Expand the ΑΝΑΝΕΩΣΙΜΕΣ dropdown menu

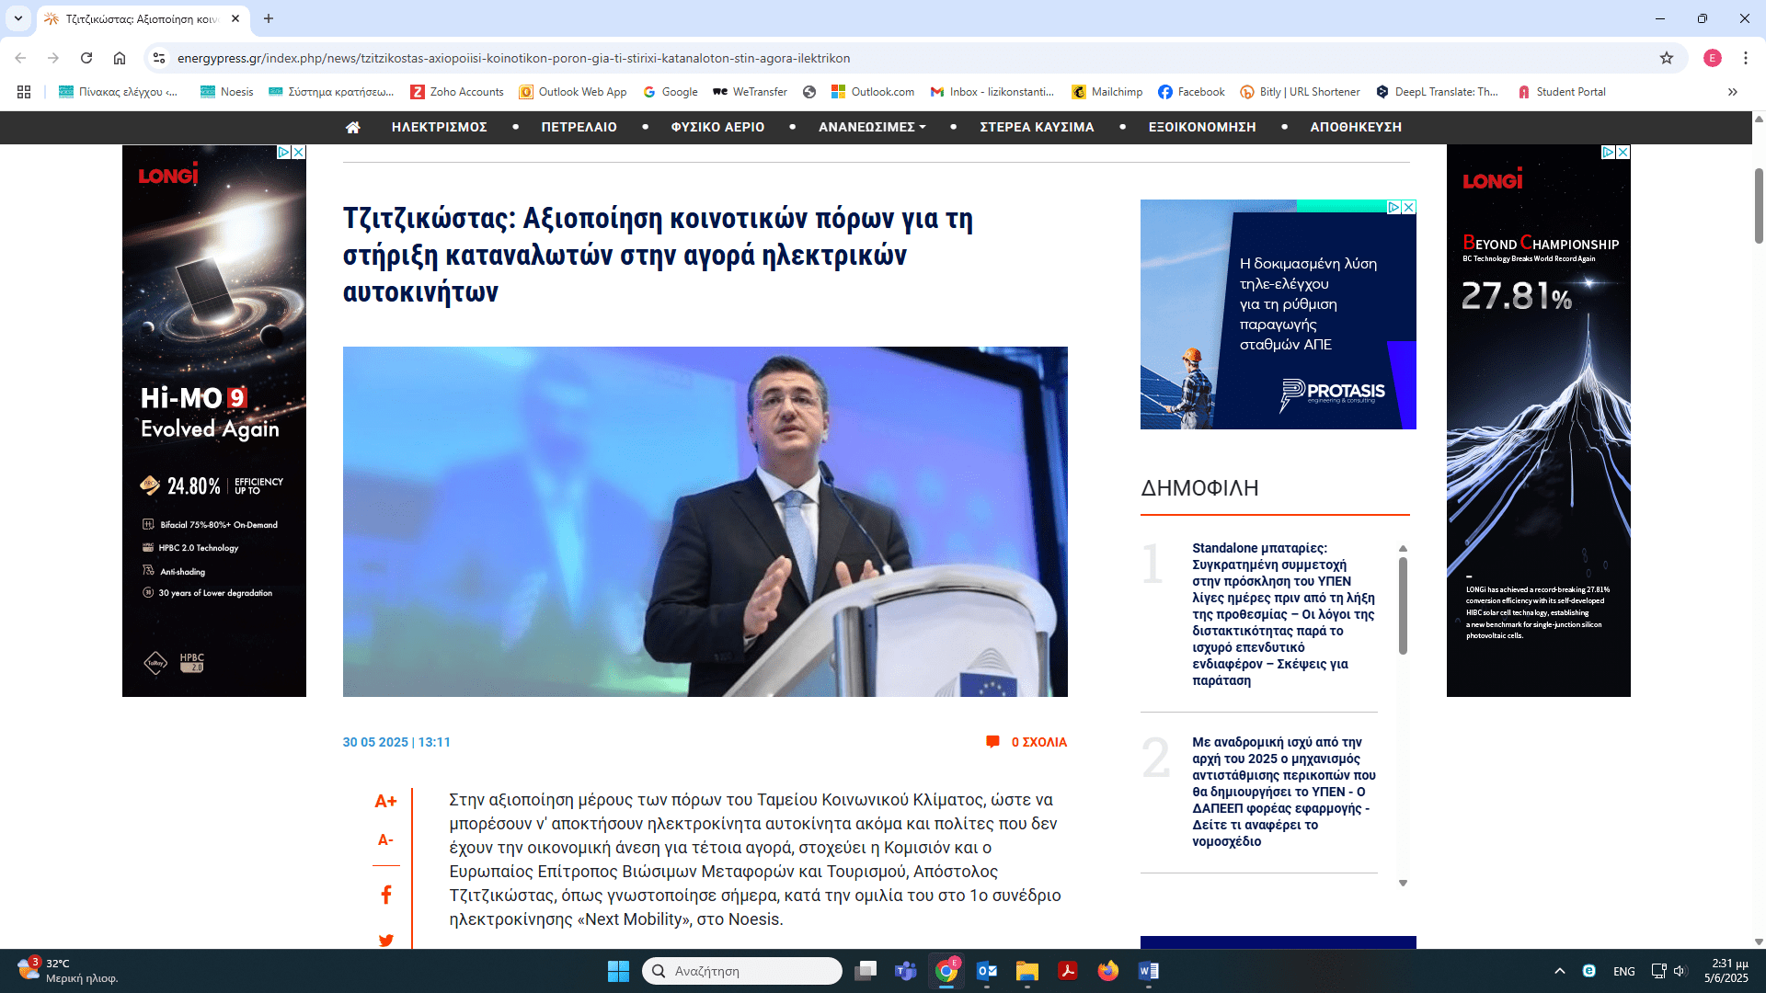click(x=872, y=127)
